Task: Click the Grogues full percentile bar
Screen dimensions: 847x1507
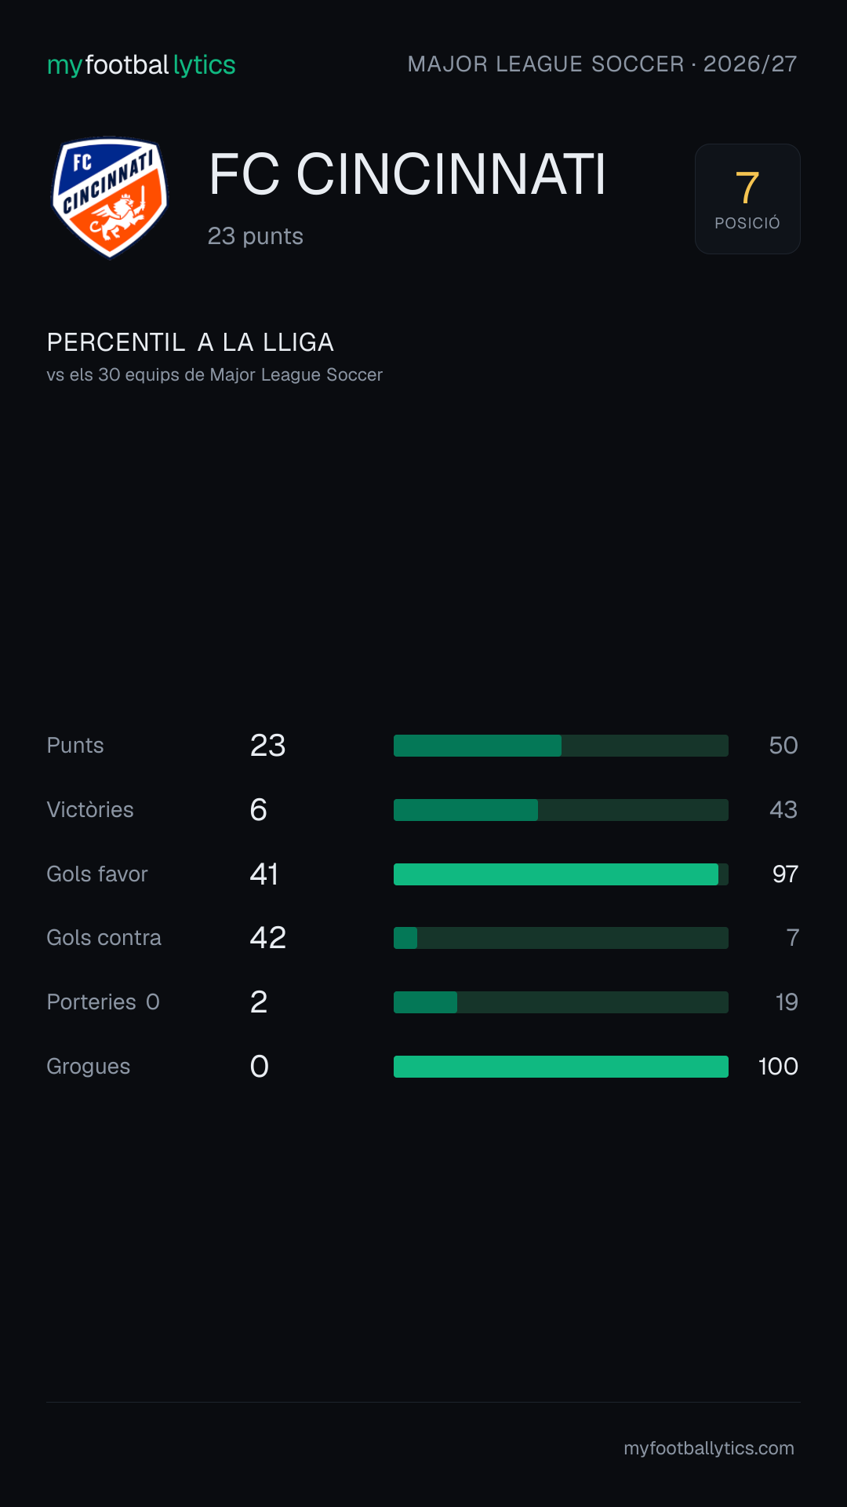Action: pyautogui.click(x=561, y=1067)
